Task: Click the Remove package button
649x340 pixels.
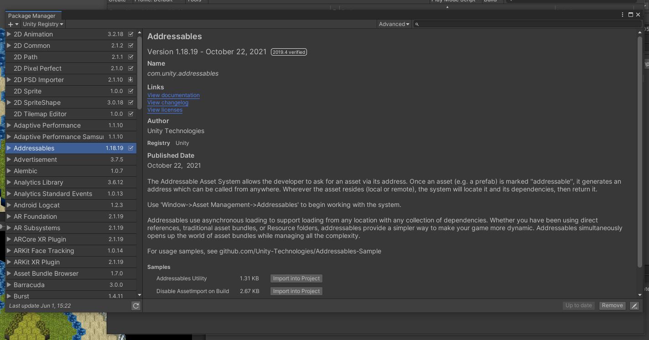Action: [x=612, y=306]
